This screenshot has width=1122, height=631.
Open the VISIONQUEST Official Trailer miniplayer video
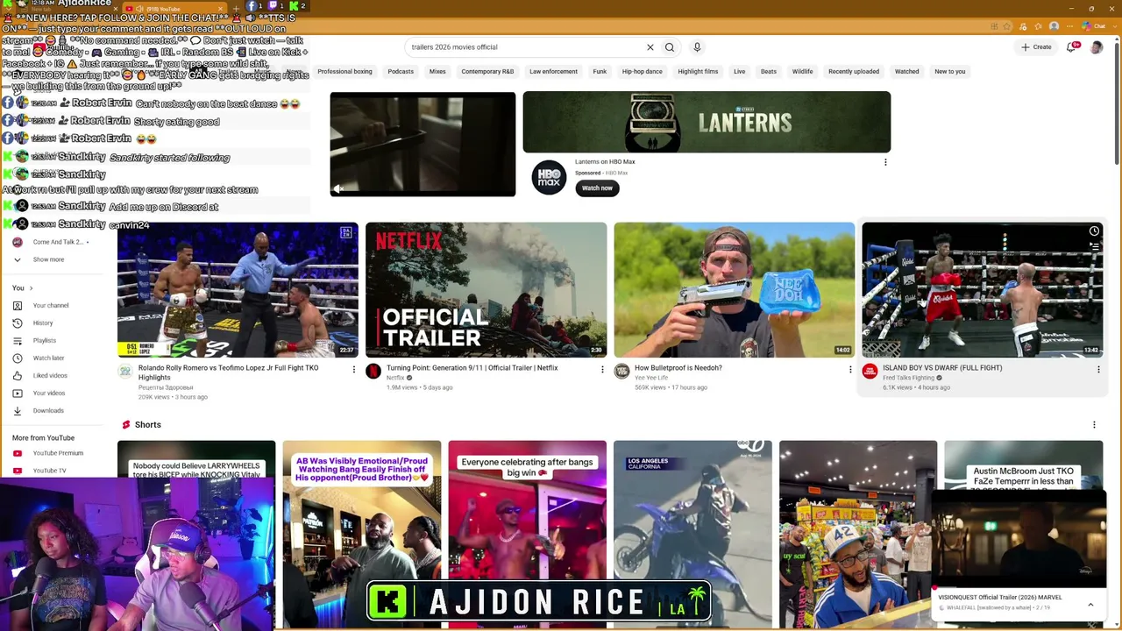coord(1019,541)
